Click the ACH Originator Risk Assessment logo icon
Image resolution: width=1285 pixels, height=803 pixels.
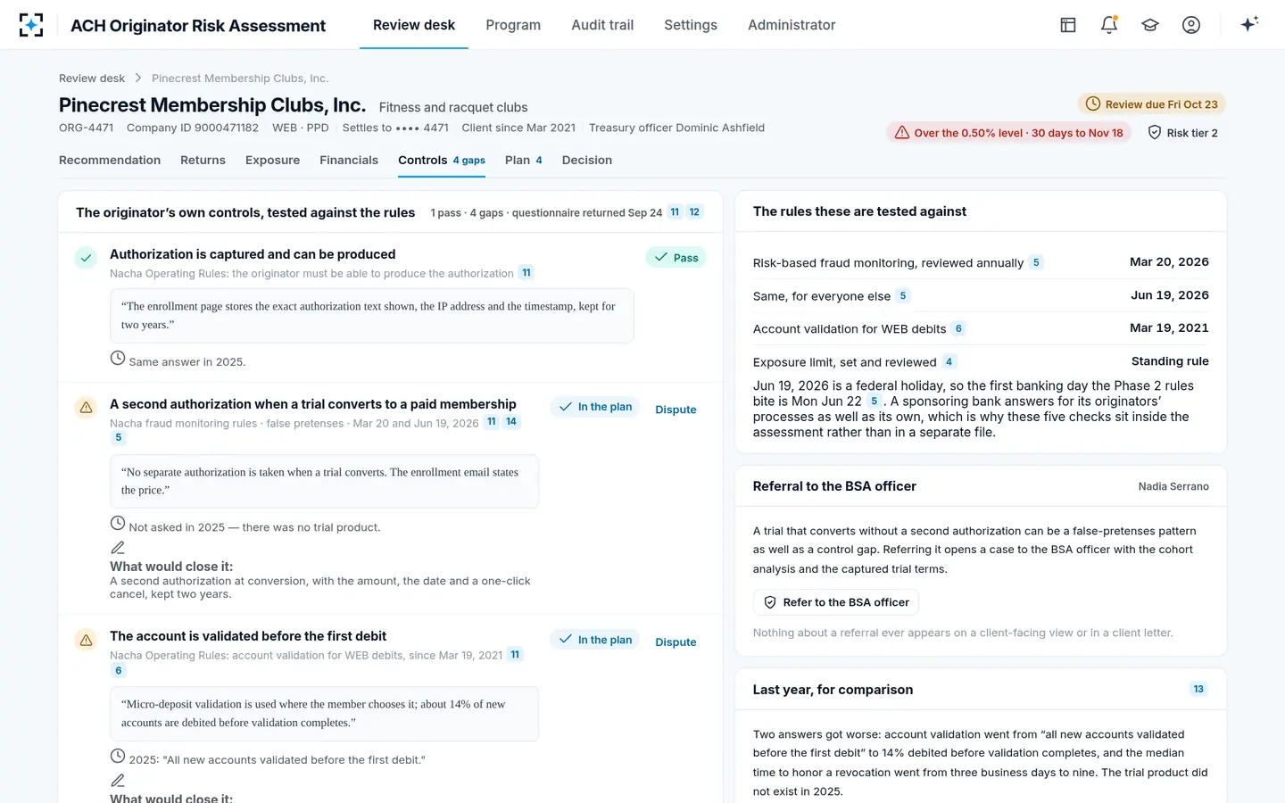[31, 25]
